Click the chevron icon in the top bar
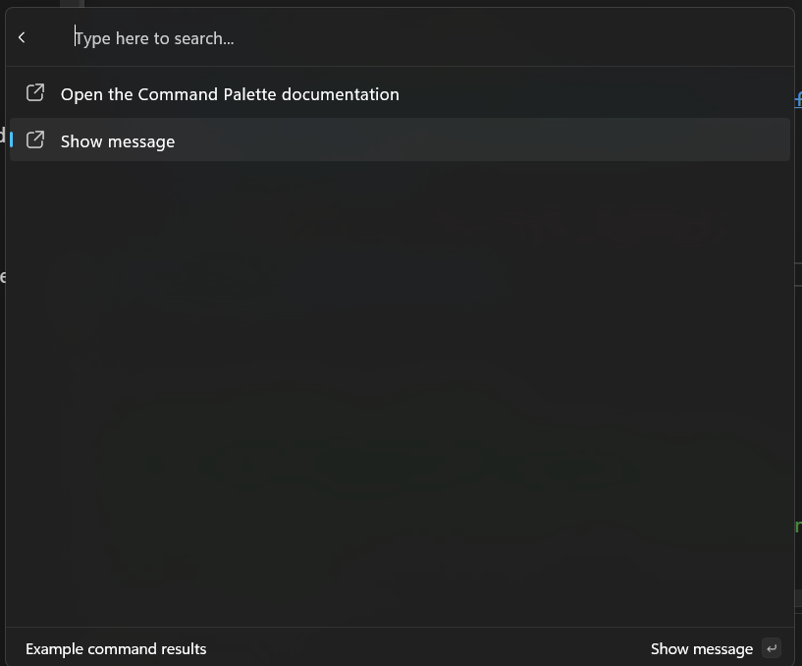The height and width of the screenshot is (666, 802). (x=21, y=36)
